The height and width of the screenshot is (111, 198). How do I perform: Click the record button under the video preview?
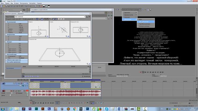[x=140, y=72]
